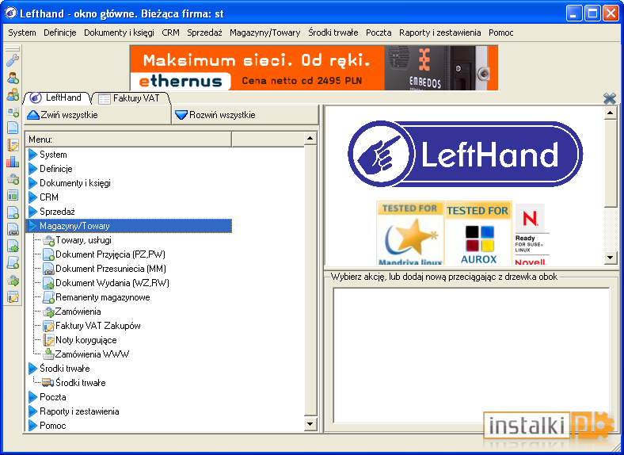The width and height of the screenshot is (624, 455).
Task: Click the document transfer chain toolbar icon
Action: [x=13, y=230]
